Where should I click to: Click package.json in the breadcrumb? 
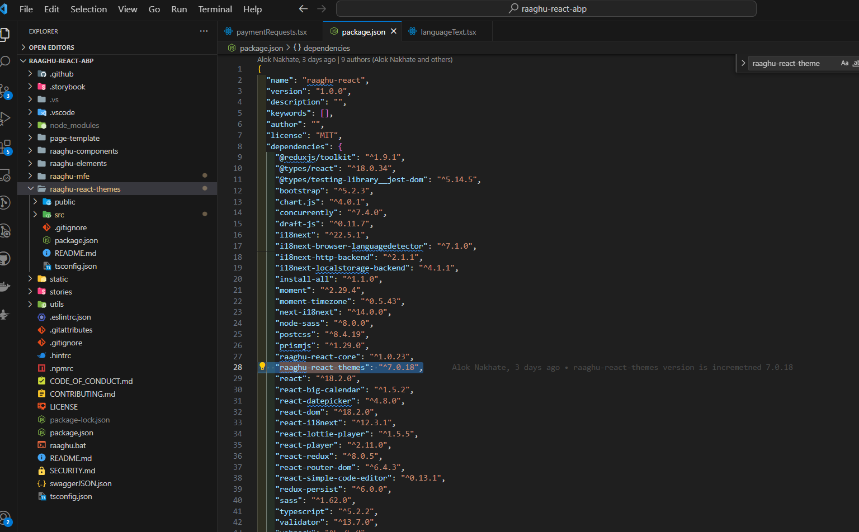[261, 48]
